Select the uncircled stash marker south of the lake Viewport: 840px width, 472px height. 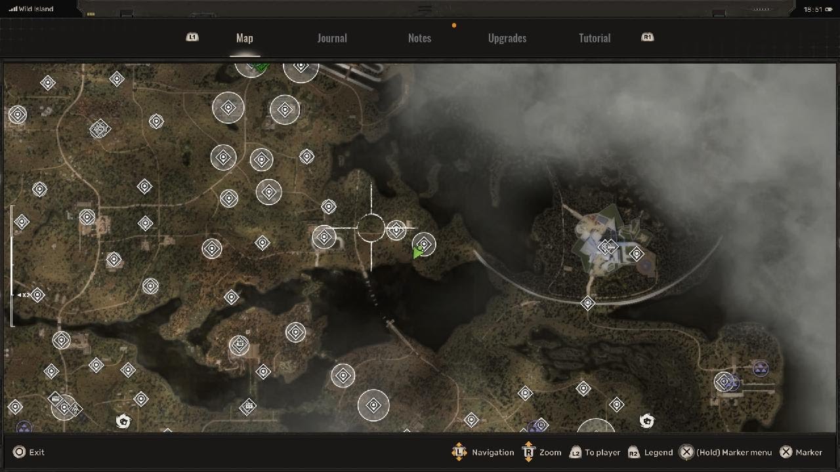pyautogui.click(x=248, y=407)
